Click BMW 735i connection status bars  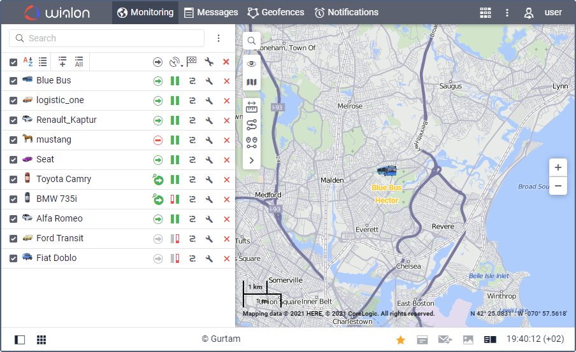(x=175, y=199)
